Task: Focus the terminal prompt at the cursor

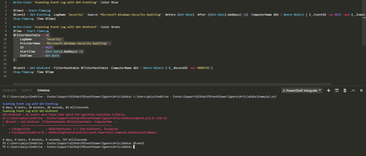Action: (134, 147)
